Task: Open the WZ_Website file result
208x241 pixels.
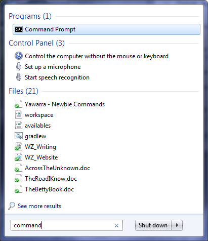Action: (x=41, y=157)
